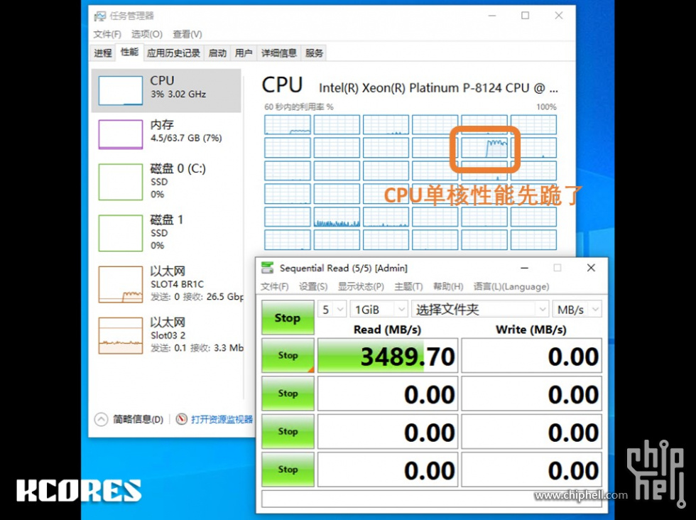Switch to the 性能 tab
This screenshot has height=520, width=696.
point(129,53)
